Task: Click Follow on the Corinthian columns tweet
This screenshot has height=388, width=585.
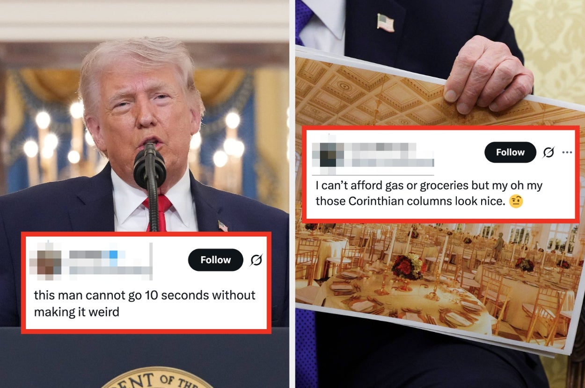Action: tap(510, 152)
